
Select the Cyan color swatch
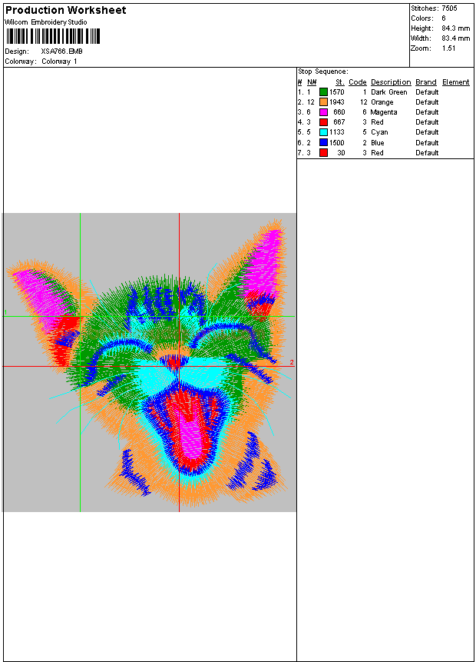[x=323, y=132]
